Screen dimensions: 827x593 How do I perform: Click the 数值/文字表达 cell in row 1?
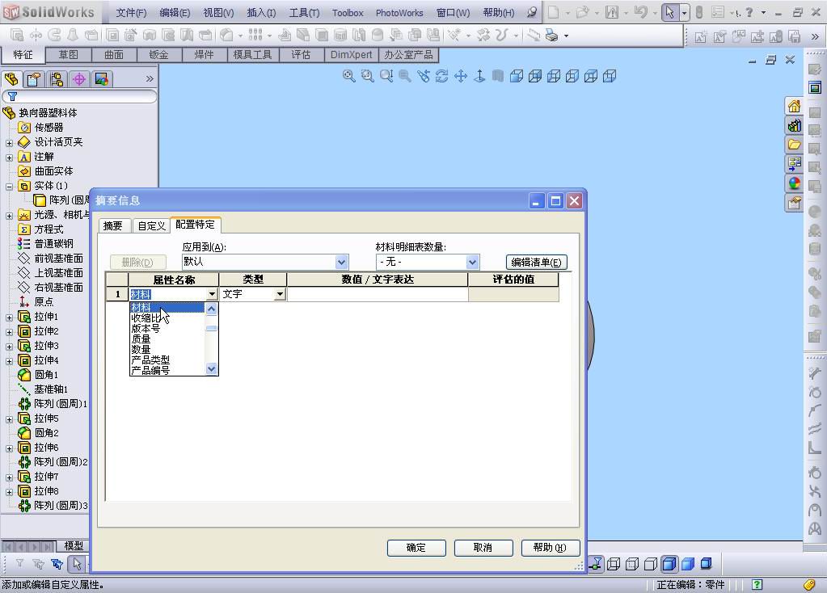pyautogui.click(x=377, y=294)
